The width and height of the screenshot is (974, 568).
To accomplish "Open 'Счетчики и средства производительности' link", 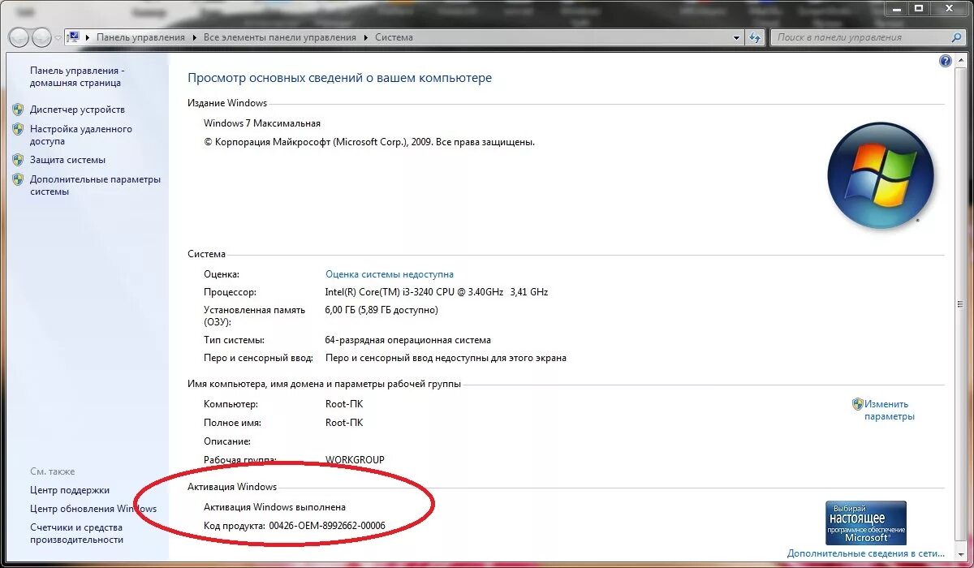I will click(77, 533).
